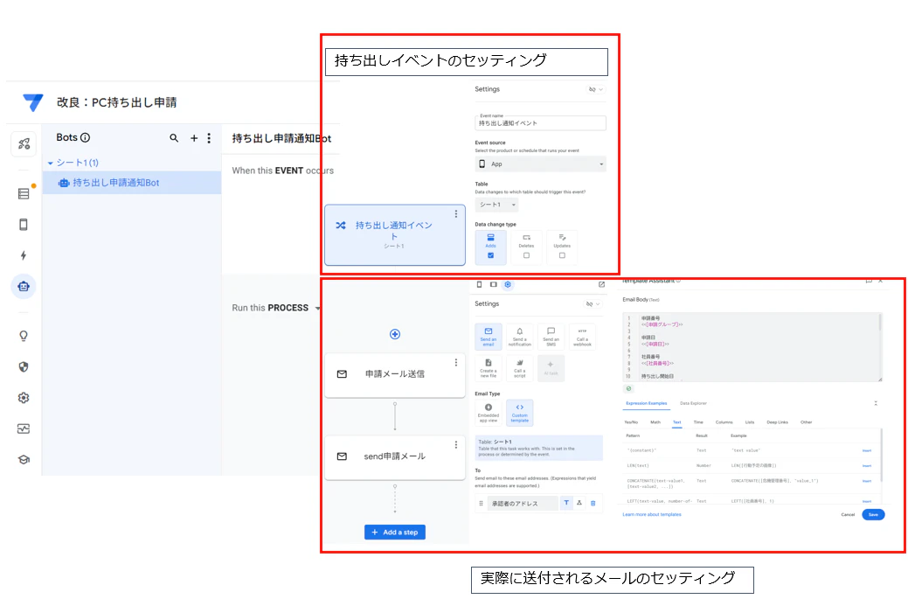Select the Send an email task icon
Viewport: 908px width, 599px height.
[x=489, y=337]
